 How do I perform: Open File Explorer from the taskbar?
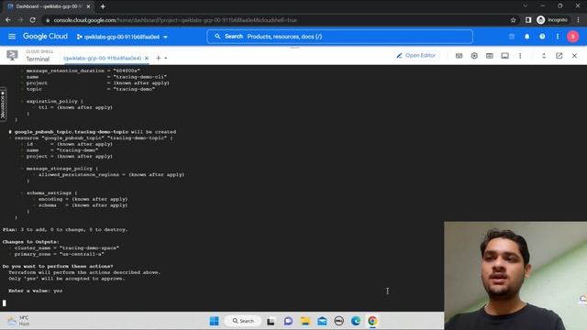coord(305,321)
